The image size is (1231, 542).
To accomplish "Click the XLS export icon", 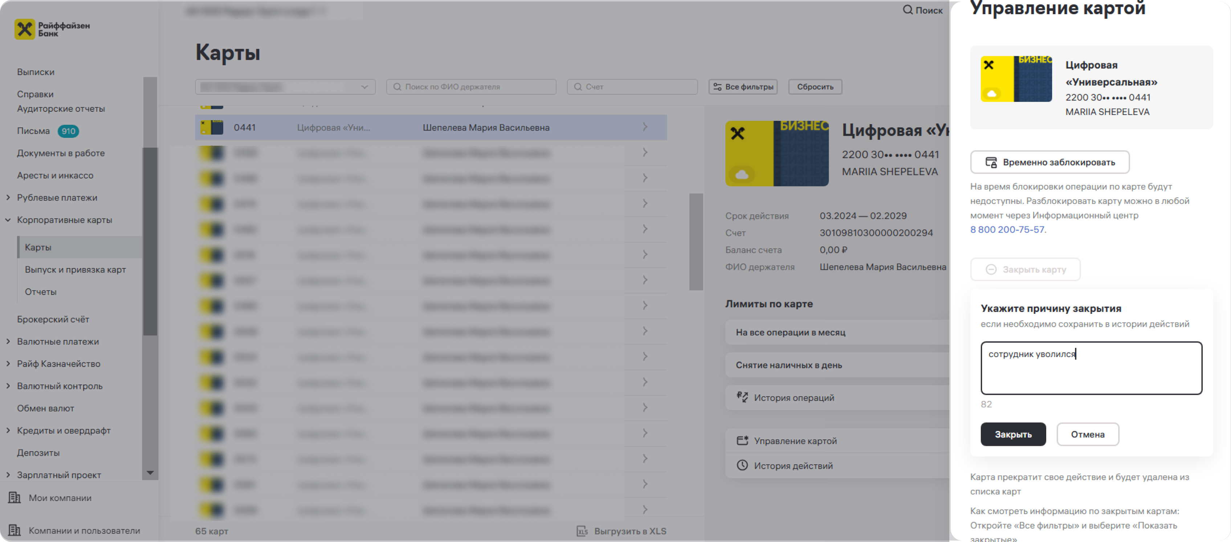I will click(582, 531).
